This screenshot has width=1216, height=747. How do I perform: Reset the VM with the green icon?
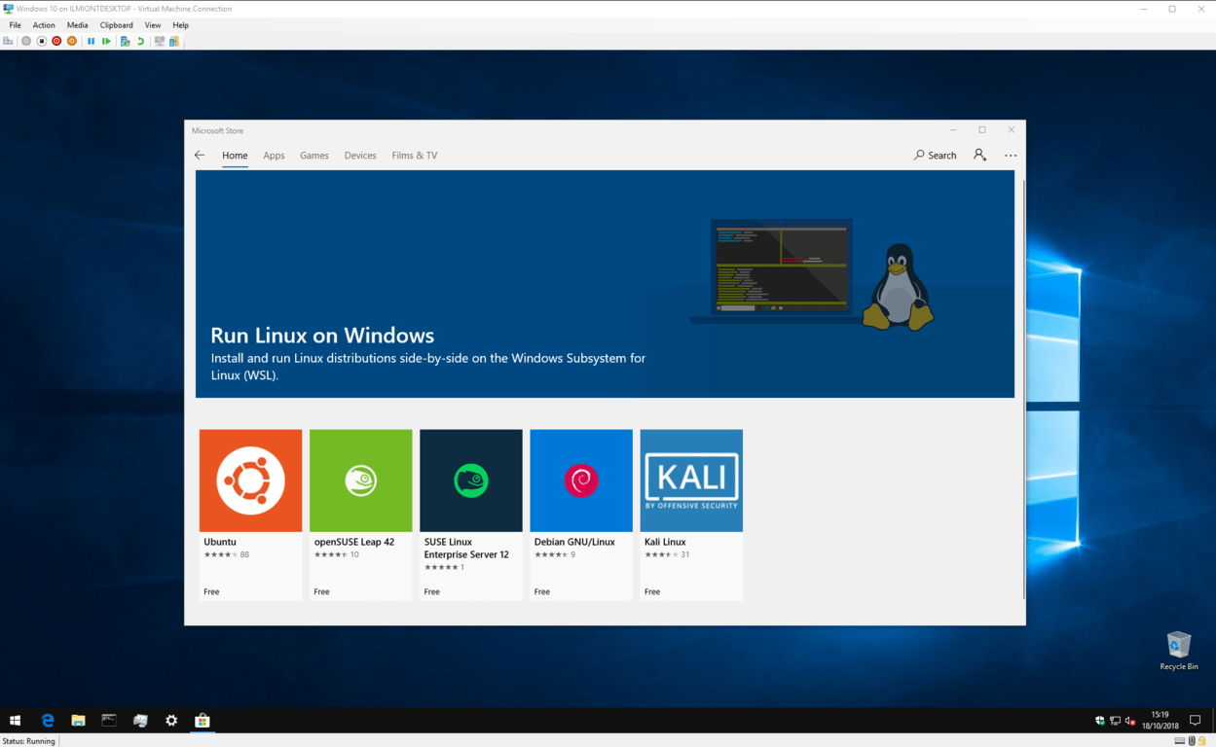(x=107, y=41)
